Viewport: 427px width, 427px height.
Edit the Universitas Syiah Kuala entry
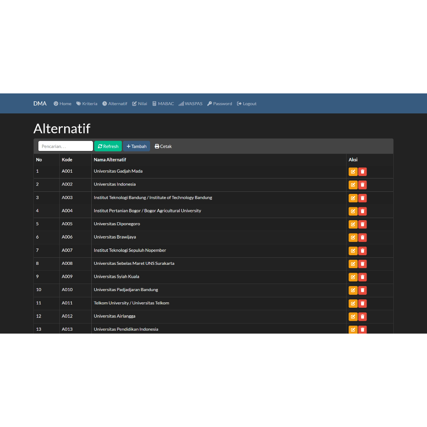point(353,277)
